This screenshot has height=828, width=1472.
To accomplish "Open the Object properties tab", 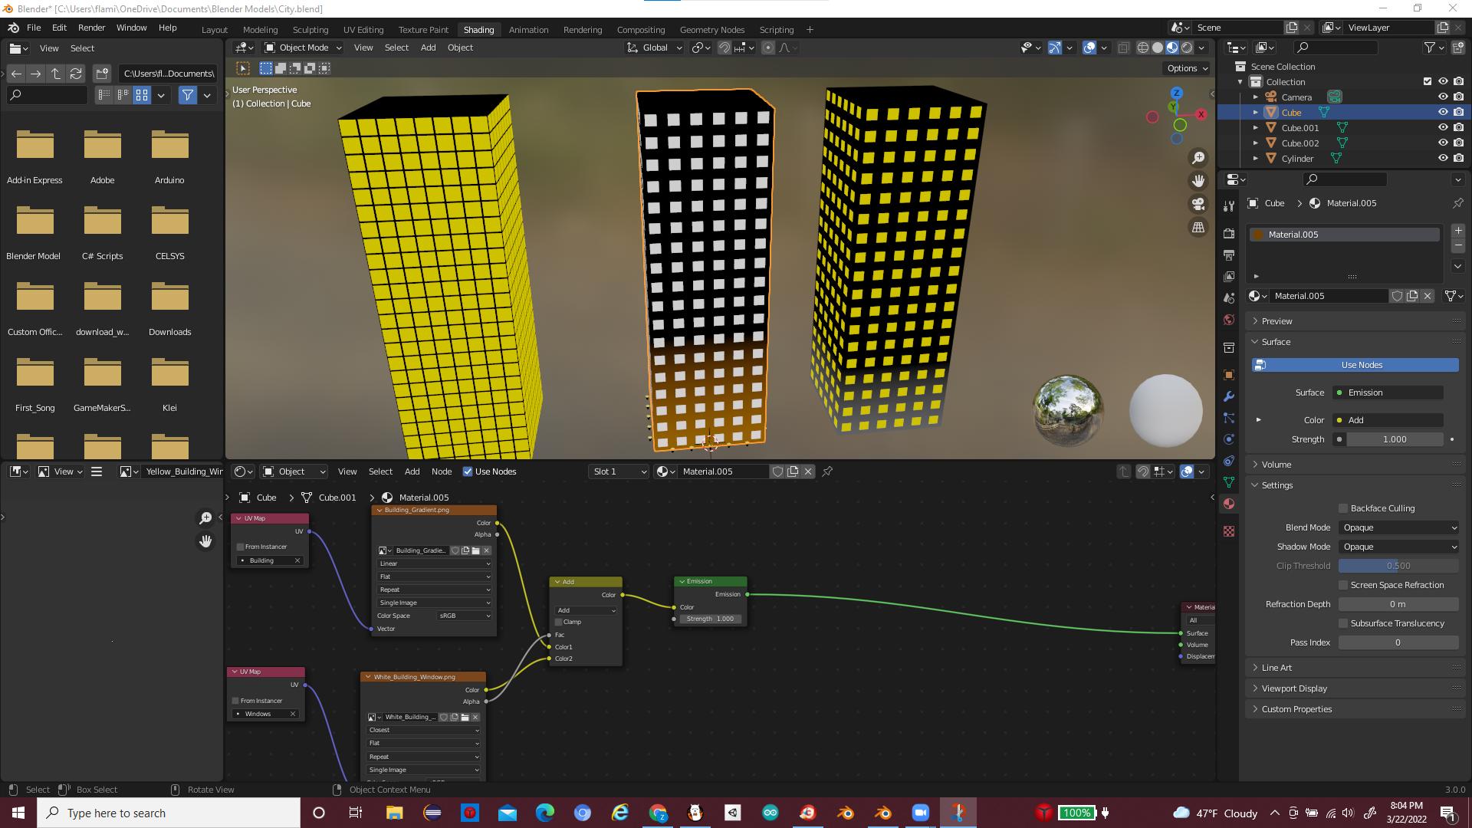I will [x=1229, y=375].
